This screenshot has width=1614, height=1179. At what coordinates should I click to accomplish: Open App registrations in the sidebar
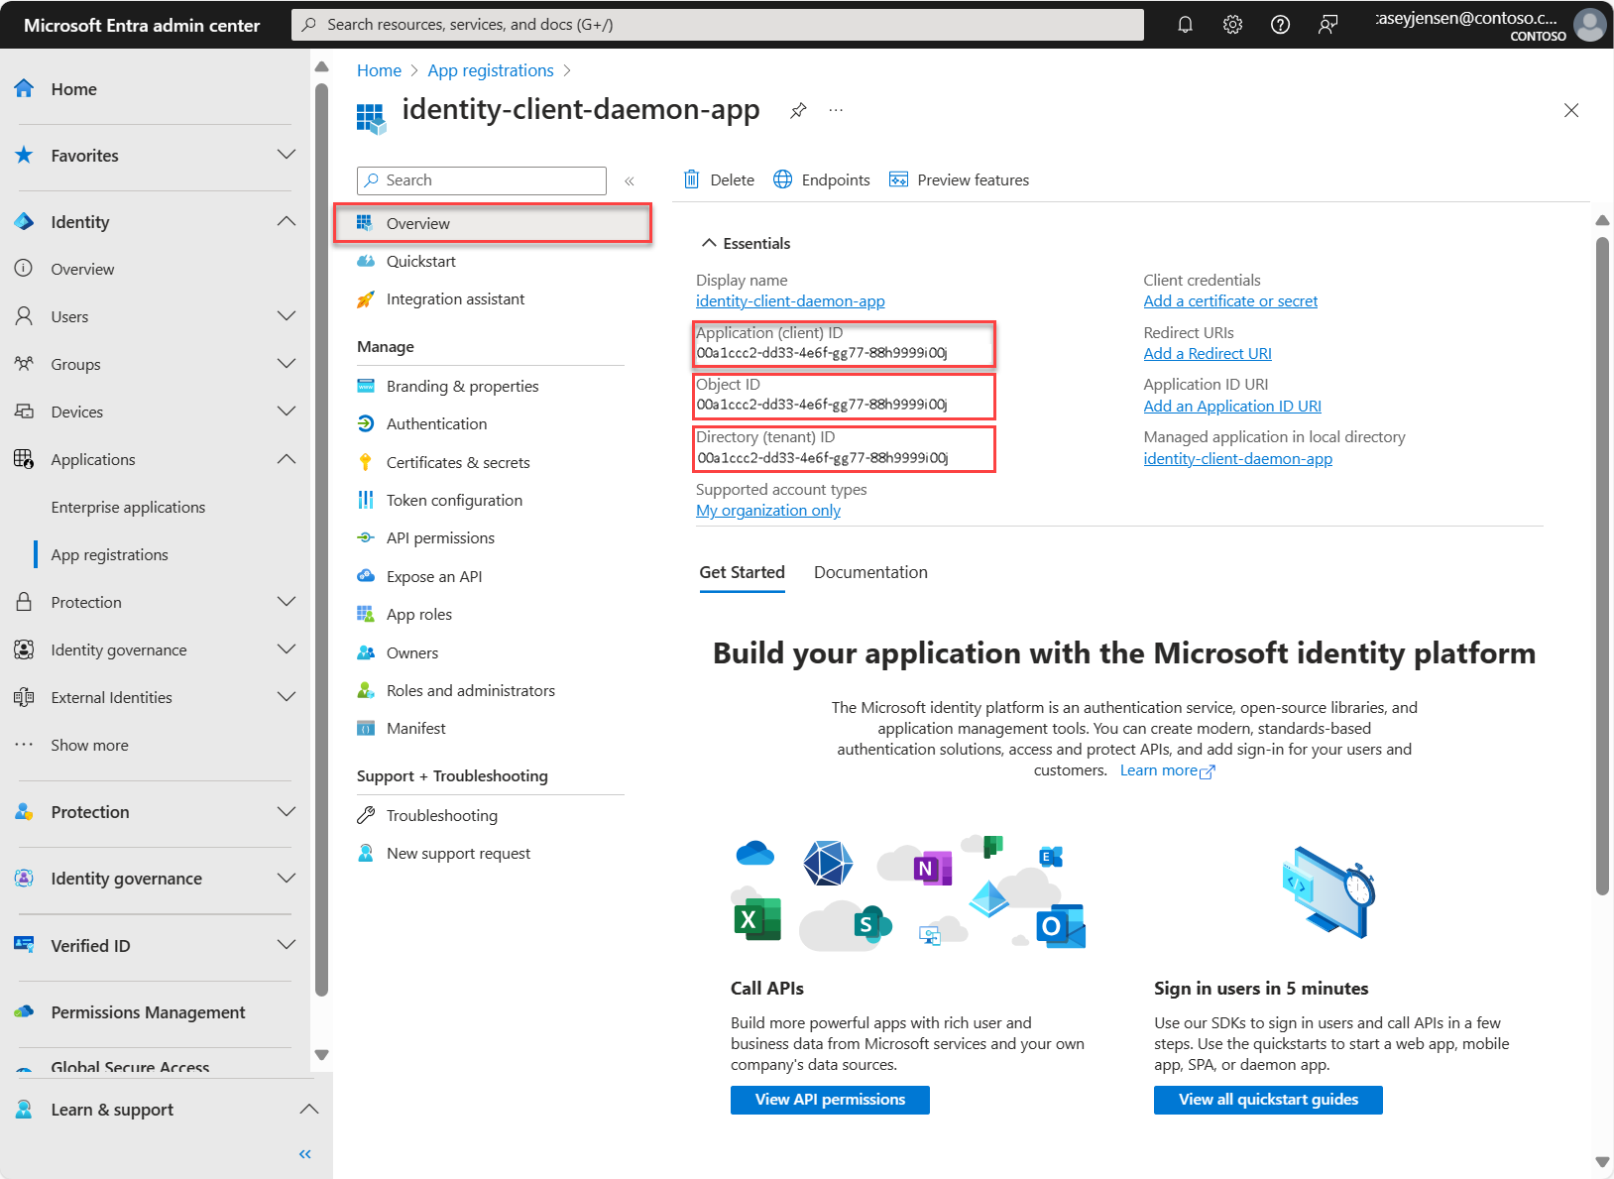tap(109, 554)
